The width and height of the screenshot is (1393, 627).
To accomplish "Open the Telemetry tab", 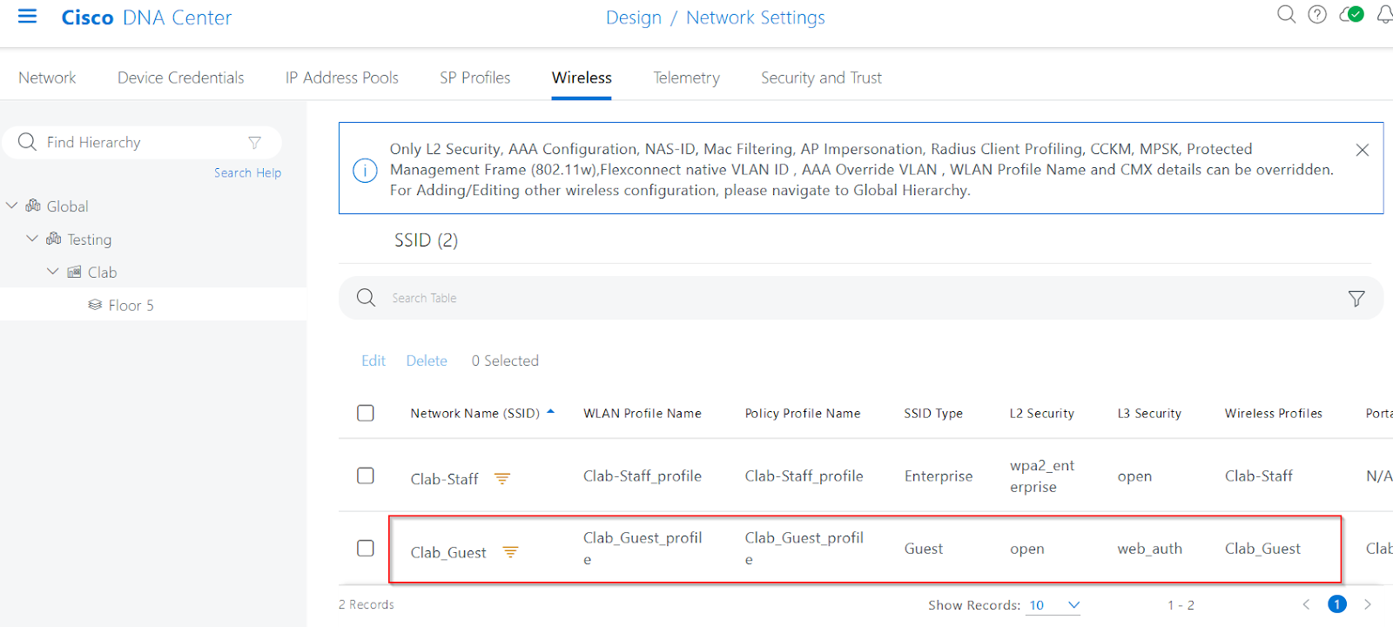I will [x=687, y=78].
